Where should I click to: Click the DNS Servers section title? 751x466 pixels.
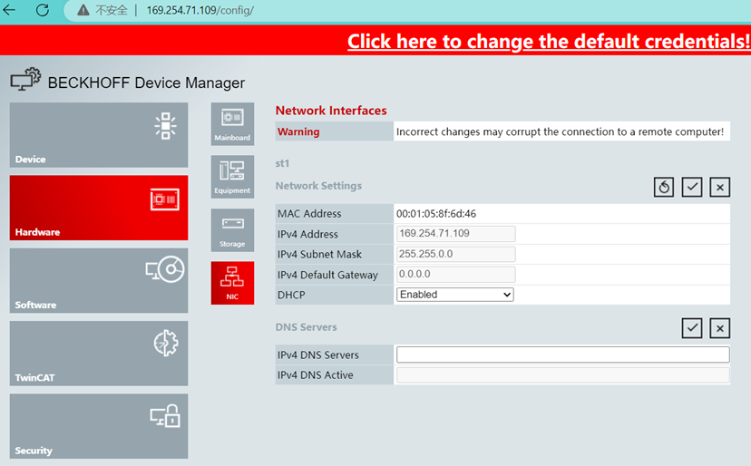(306, 327)
